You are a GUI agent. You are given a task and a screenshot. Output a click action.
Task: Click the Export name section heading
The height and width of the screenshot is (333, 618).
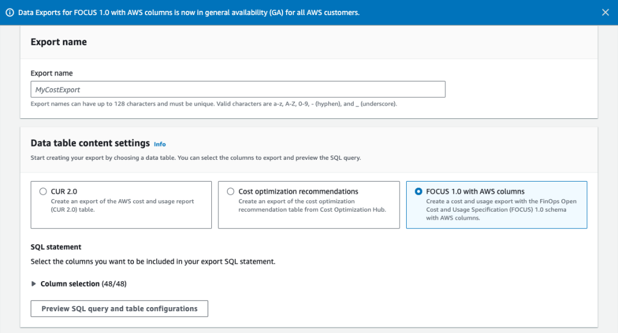pyautogui.click(x=59, y=42)
